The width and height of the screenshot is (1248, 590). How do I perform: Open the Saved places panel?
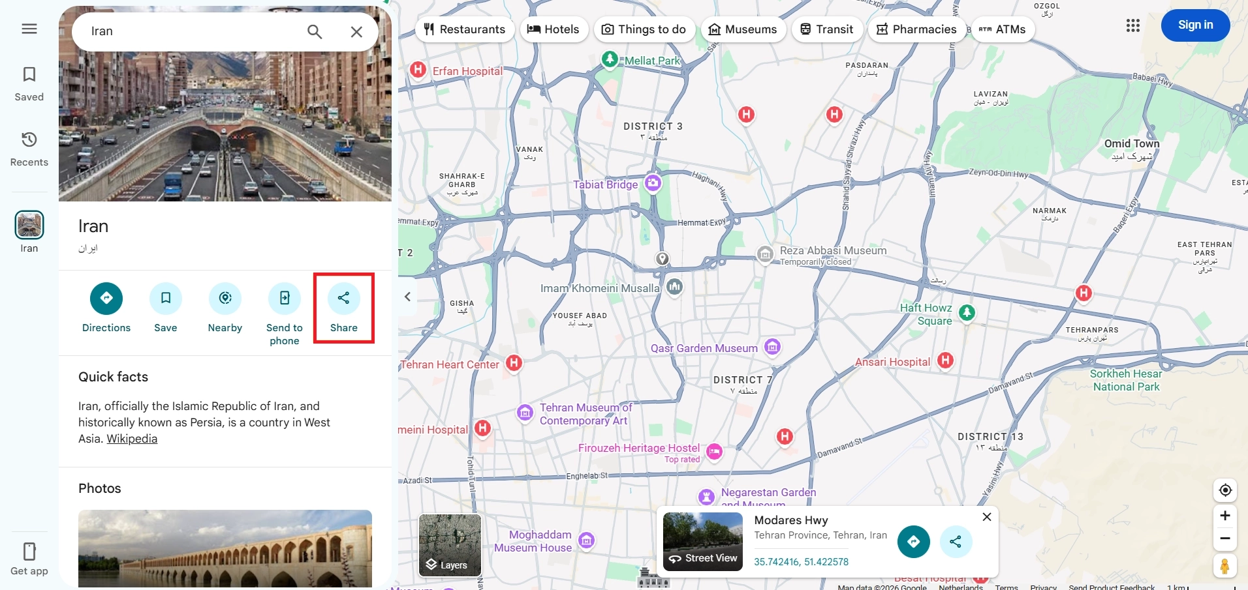click(29, 84)
